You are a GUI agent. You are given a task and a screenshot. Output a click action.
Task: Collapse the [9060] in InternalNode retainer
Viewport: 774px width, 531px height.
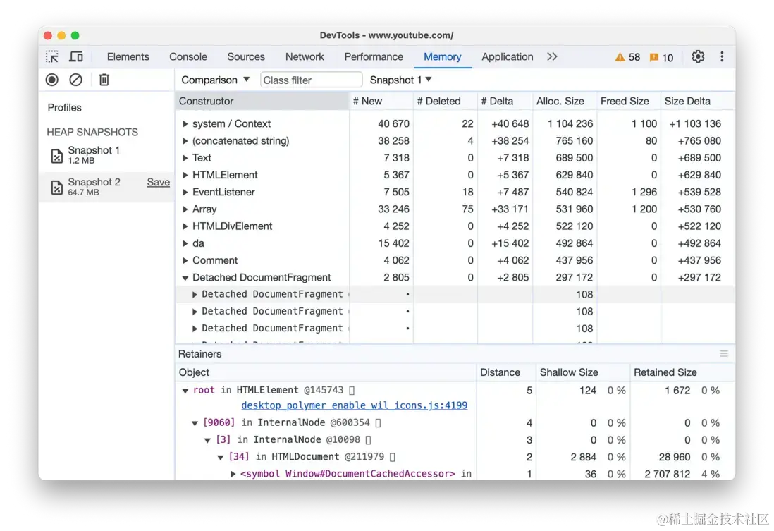tap(195, 423)
